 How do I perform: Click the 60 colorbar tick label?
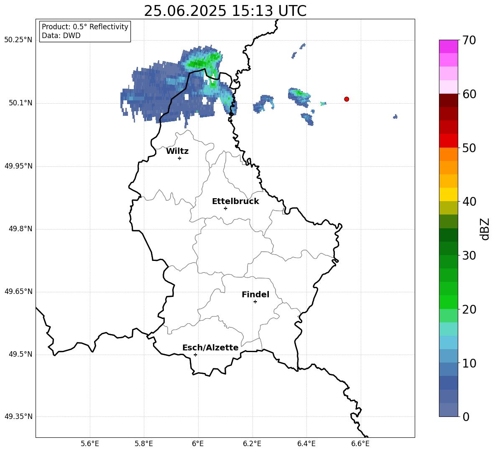pos(469,94)
